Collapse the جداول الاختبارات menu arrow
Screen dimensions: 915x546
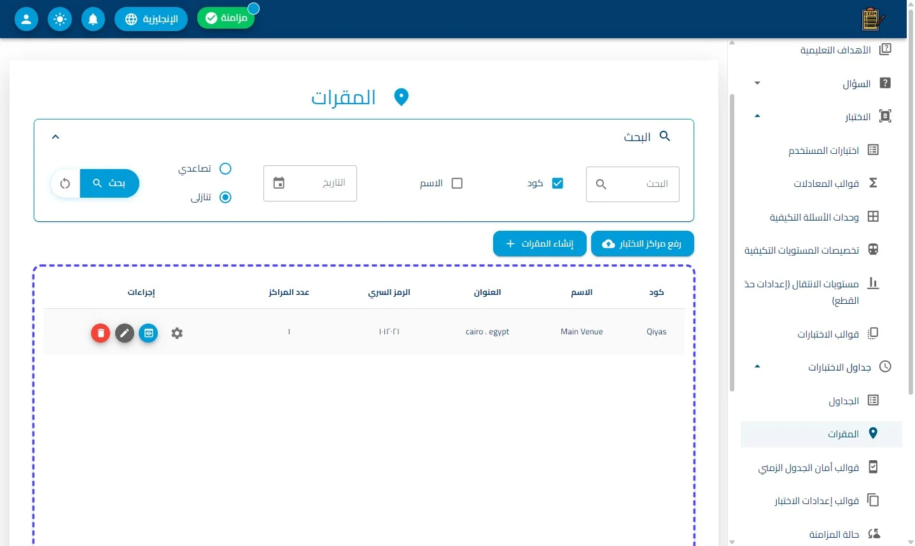[x=757, y=367]
